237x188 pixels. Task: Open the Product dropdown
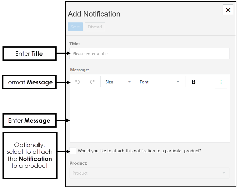tap(149, 173)
